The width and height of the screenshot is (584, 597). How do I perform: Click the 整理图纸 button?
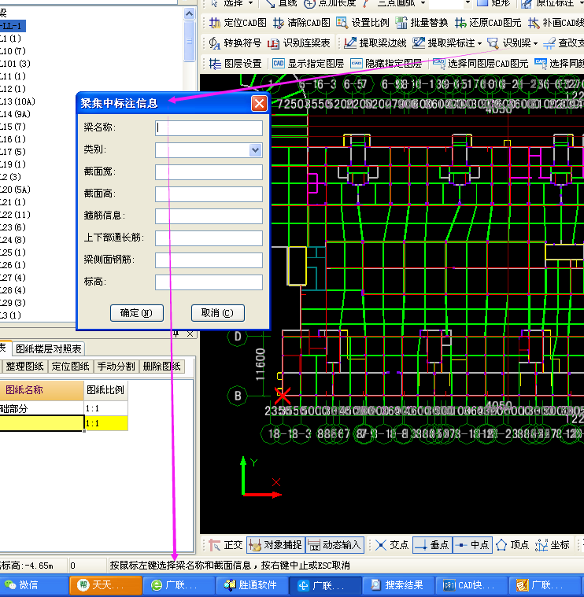click(x=24, y=367)
